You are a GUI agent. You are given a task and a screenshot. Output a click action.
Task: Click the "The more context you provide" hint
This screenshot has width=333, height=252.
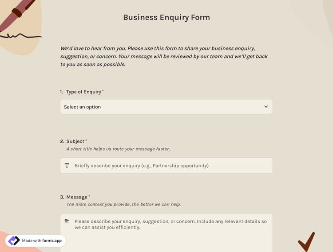point(123,204)
